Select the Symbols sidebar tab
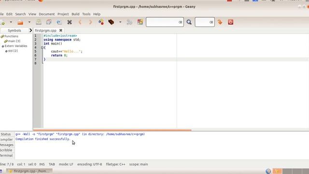This screenshot has width=309, height=174. [x=14, y=30]
